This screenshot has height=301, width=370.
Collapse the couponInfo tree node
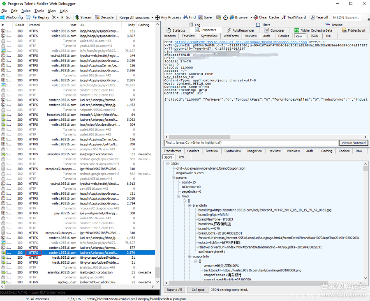(190, 257)
